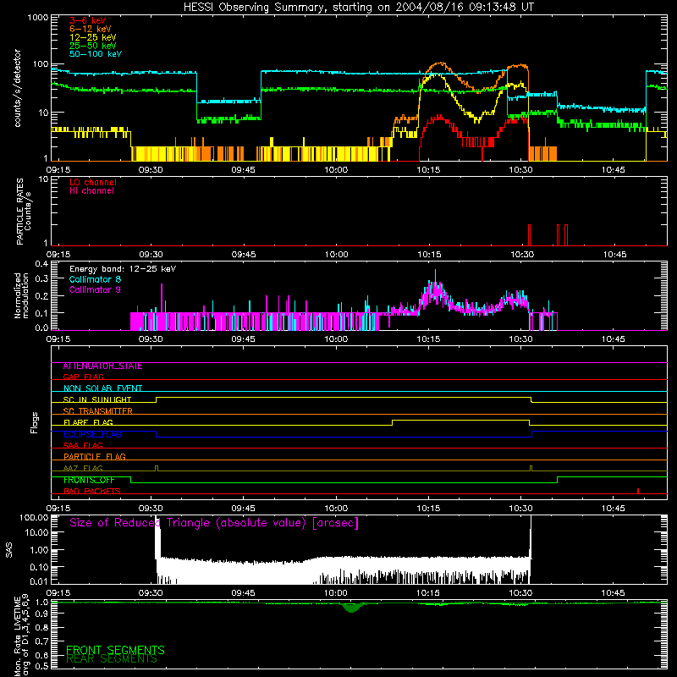Click the "SC_TRANSMITTER" flag label
677x677 pixels.
tap(98, 411)
